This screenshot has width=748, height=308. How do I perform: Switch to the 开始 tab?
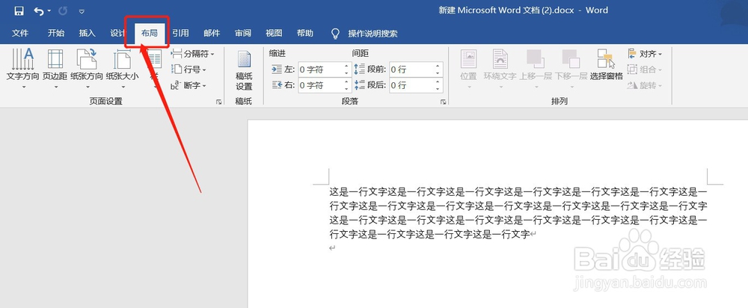pos(56,33)
